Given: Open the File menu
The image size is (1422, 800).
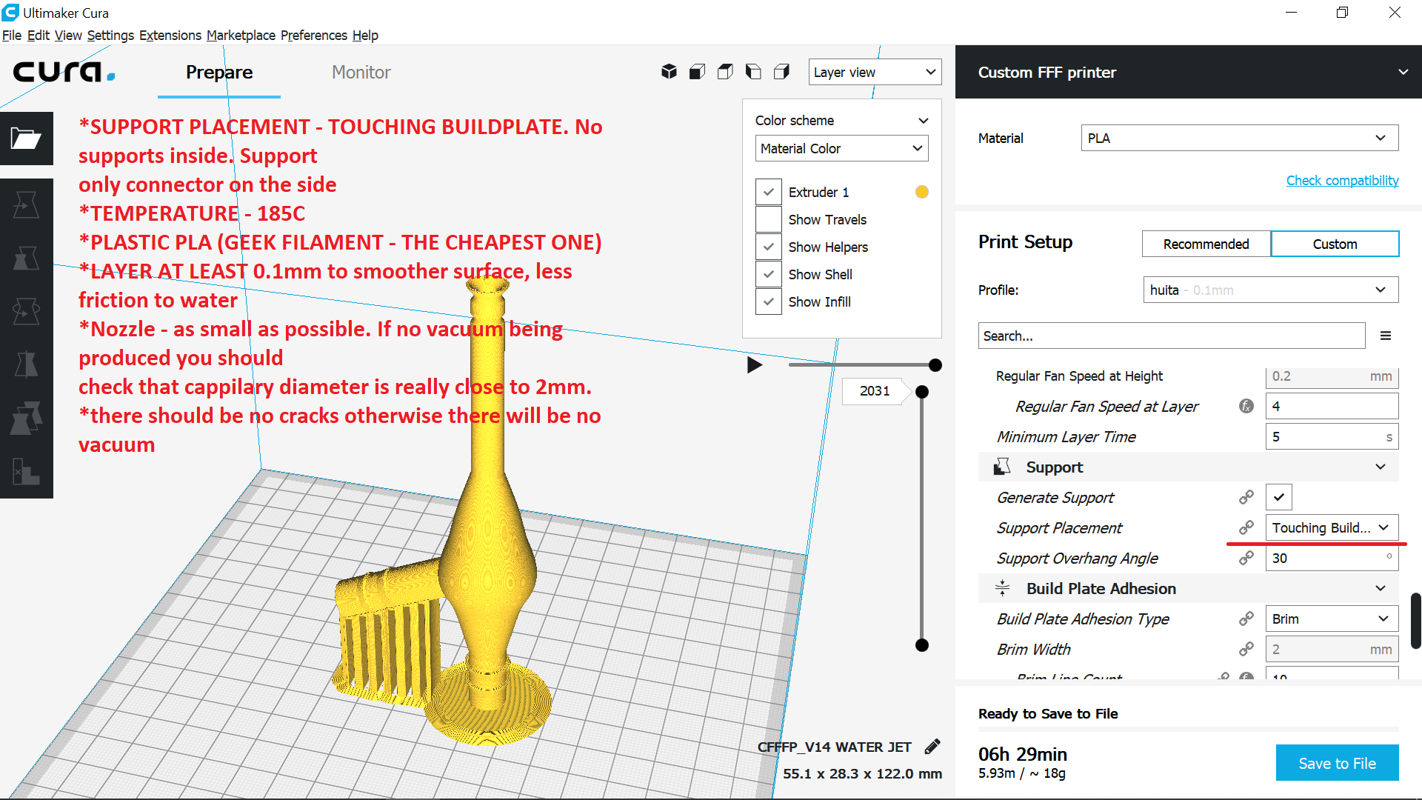Looking at the screenshot, I should (x=12, y=35).
